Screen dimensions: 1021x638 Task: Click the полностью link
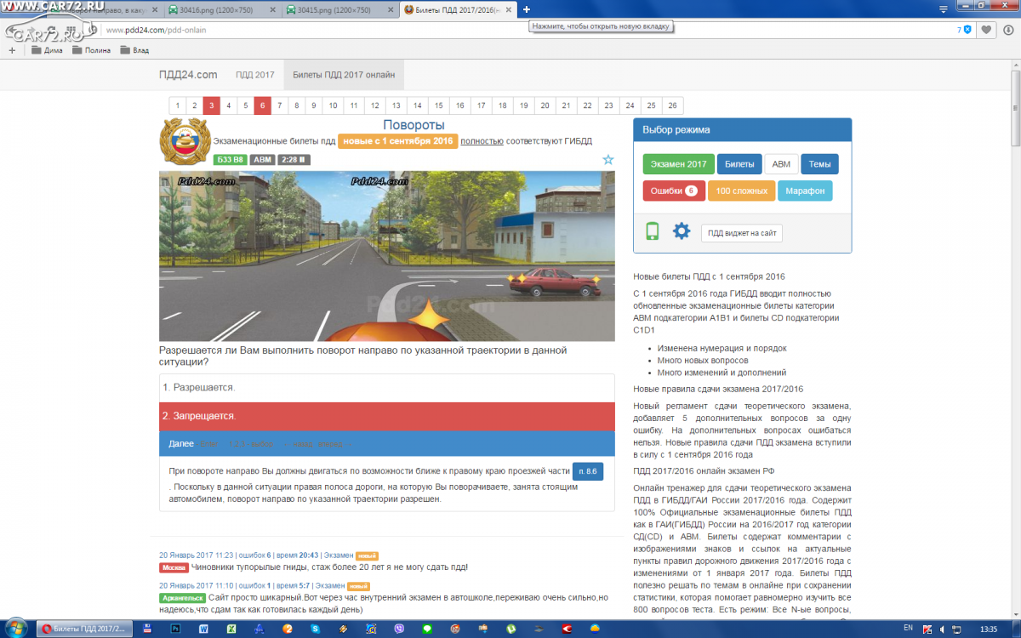[x=482, y=141]
